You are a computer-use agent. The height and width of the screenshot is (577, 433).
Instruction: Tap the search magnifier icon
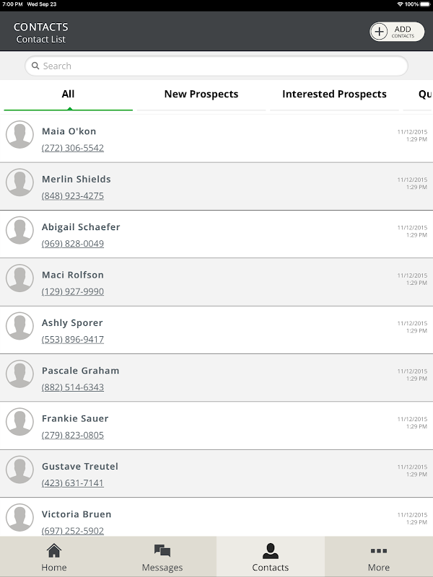coord(35,66)
